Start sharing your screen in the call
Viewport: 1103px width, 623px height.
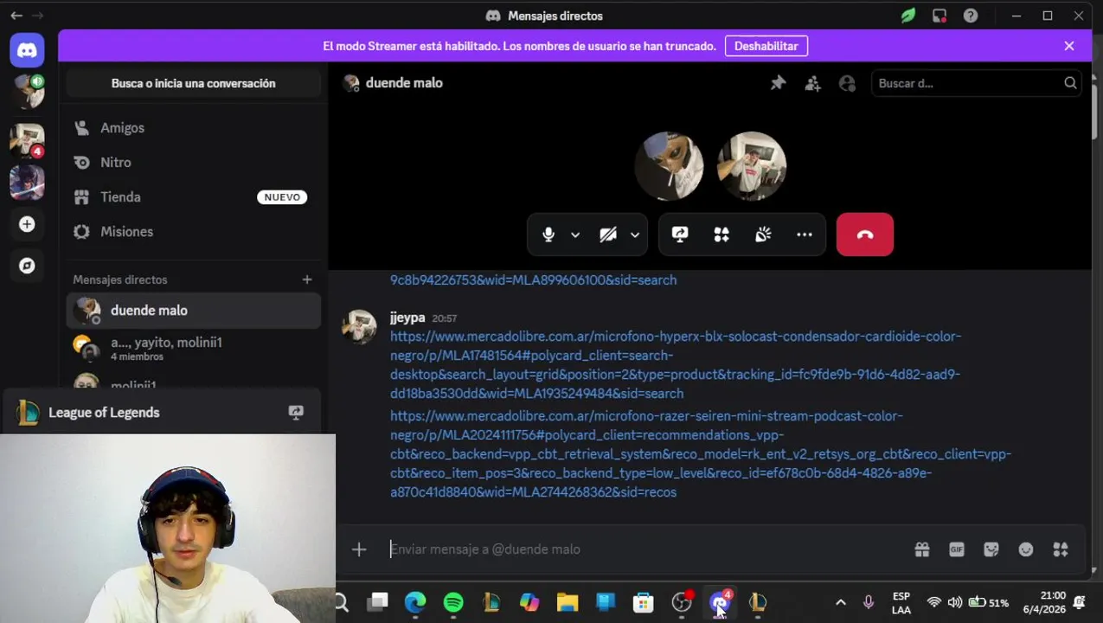point(680,234)
